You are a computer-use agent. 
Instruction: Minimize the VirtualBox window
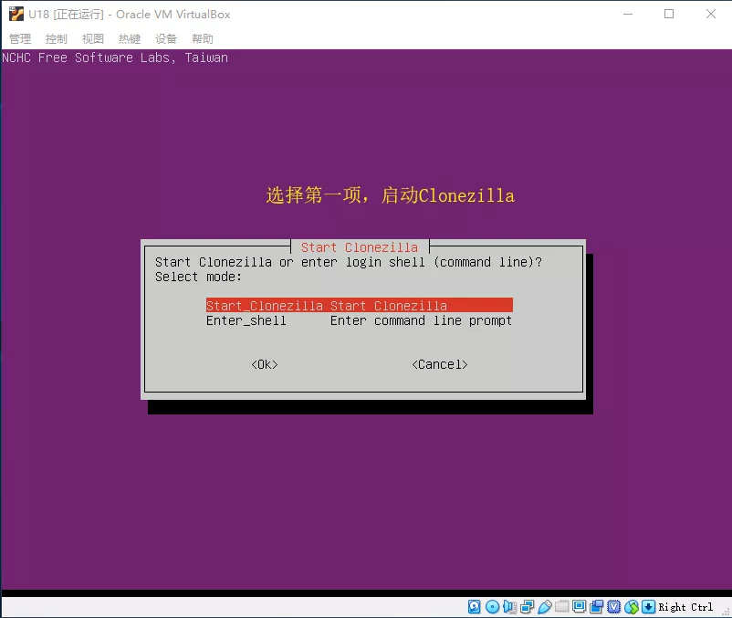628,14
